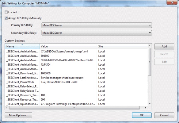The width and height of the screenshot is (179, 123).
Task: Click the Add button
Action: click(x=164, y=46)
